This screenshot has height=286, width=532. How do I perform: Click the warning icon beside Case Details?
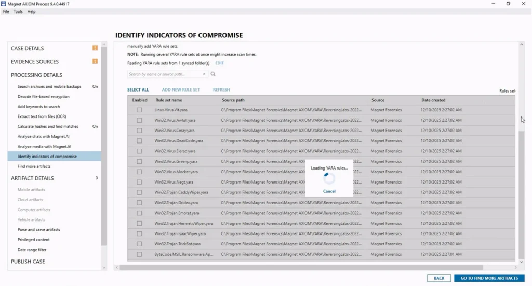[95, 48]
